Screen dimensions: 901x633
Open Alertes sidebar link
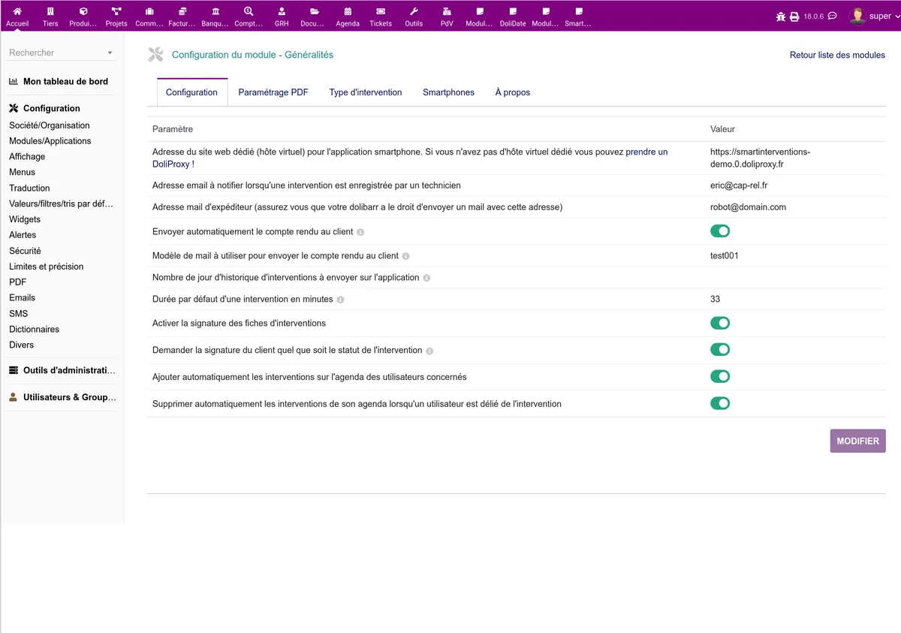23,235
